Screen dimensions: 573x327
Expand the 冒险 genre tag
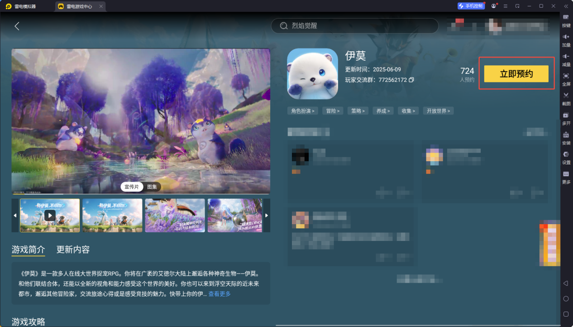point(332,110)
